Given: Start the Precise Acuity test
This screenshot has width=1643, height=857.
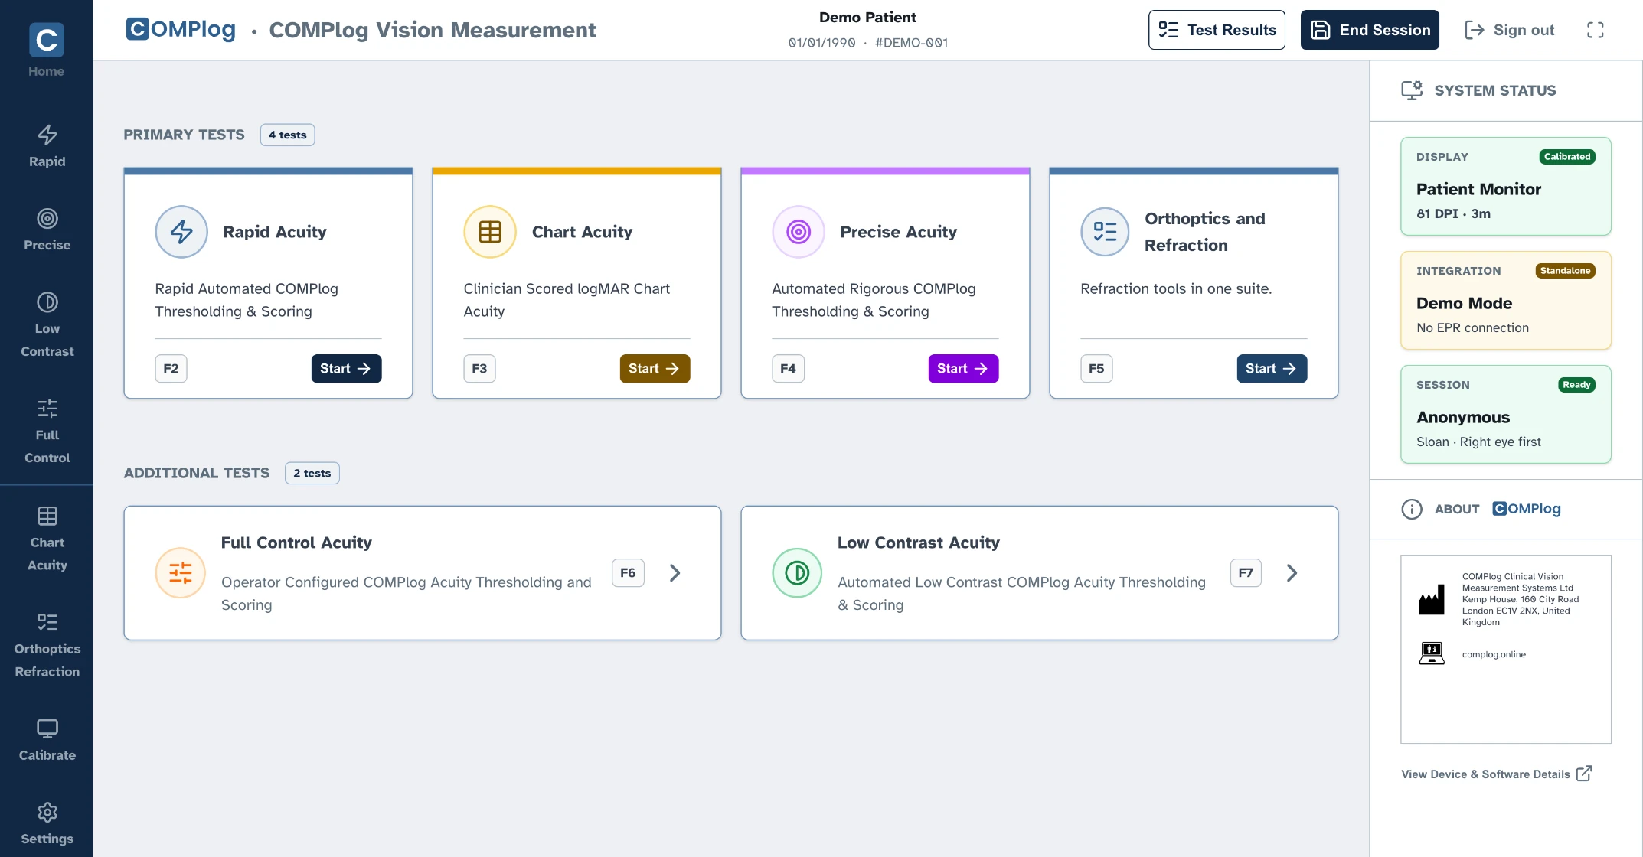Looking at the screenshot, I should click(963, 369).
